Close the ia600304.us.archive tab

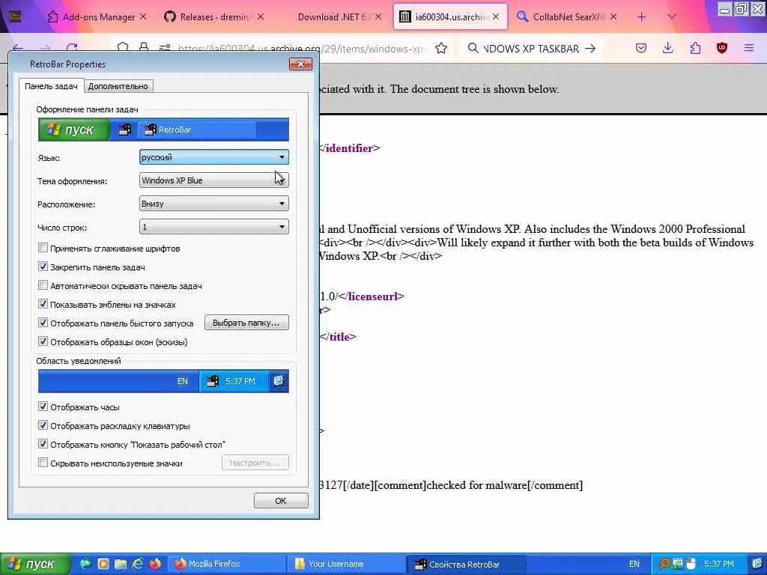click(x=496, y=17)
